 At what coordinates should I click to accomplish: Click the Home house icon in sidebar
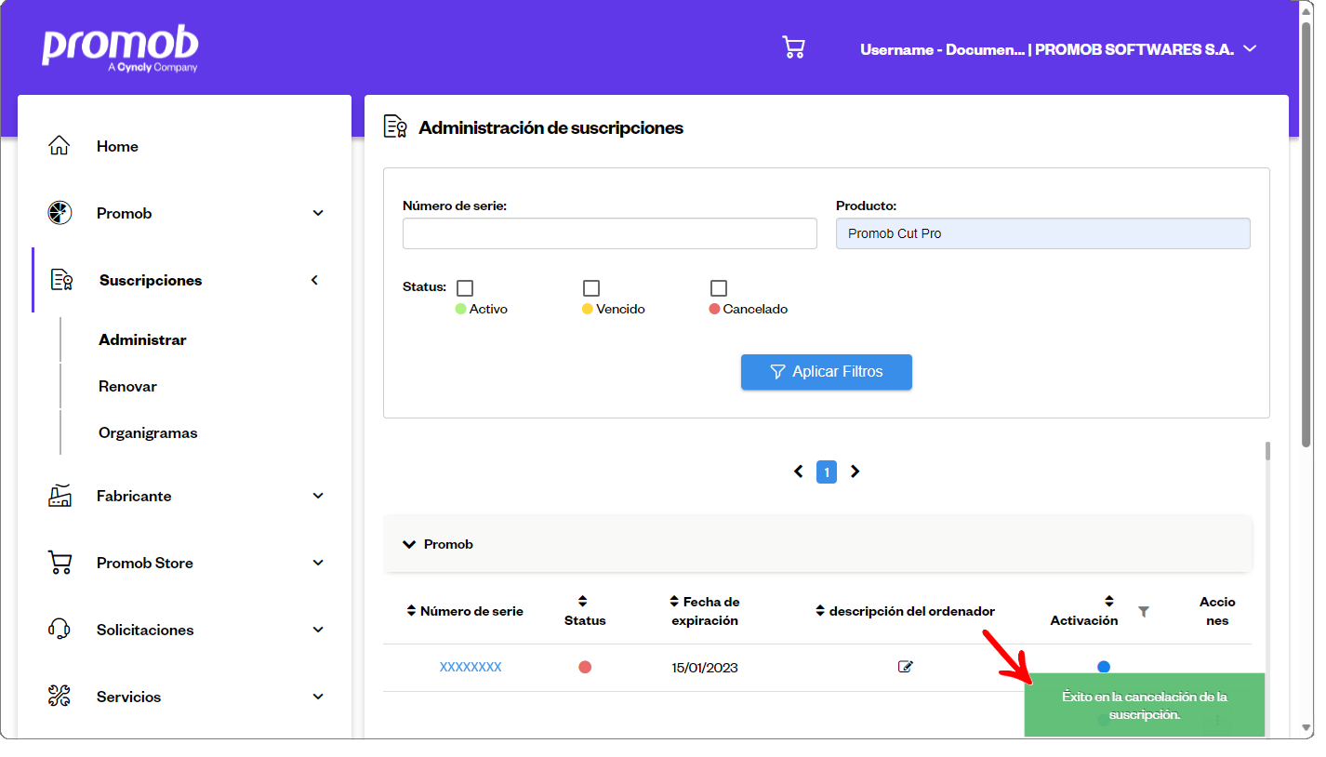pos(60,146)
